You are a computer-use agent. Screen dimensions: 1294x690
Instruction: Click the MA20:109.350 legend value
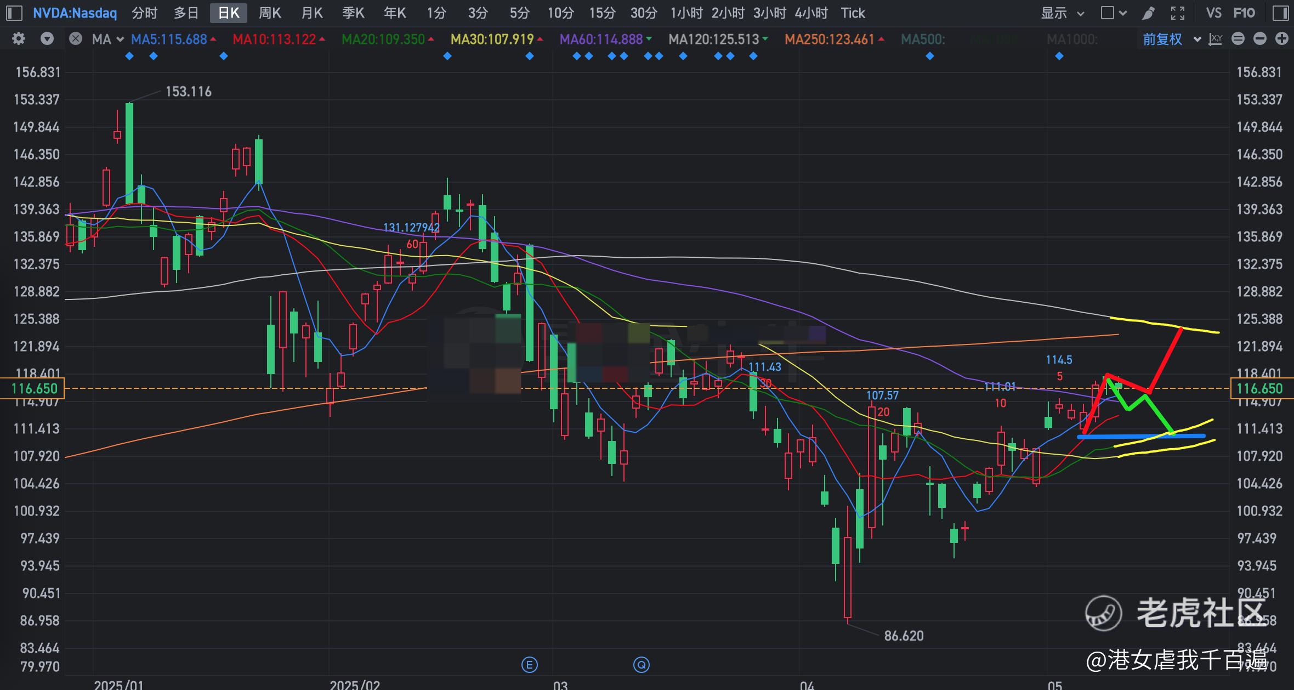point(383,39)
